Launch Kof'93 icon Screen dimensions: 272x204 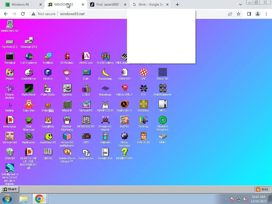coord(124,122)
